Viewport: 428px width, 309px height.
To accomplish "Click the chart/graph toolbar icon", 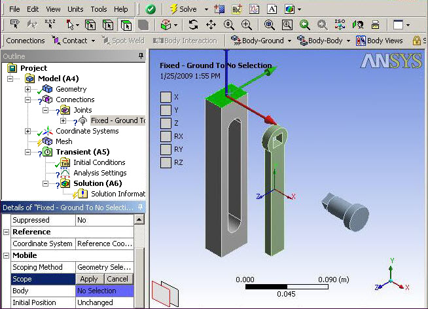I will coord(254,10).
